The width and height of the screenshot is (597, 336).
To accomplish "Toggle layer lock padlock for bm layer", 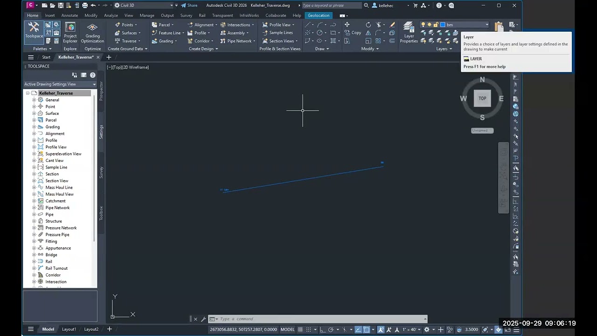I will click(436, 25).
